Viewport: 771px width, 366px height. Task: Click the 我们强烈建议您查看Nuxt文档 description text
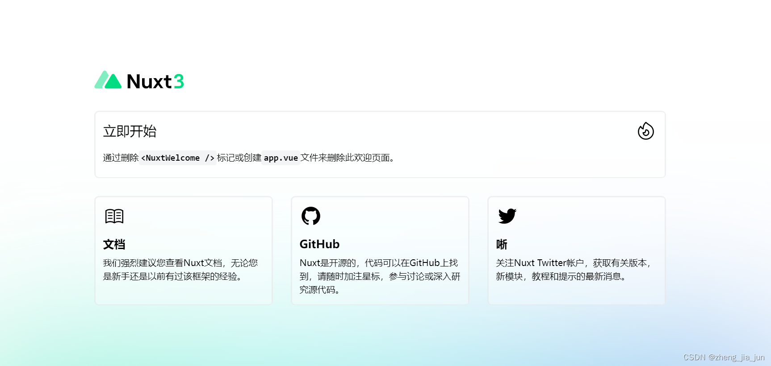180,270
